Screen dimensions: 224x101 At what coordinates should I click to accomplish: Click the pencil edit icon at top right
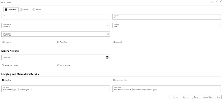(221, 2)
